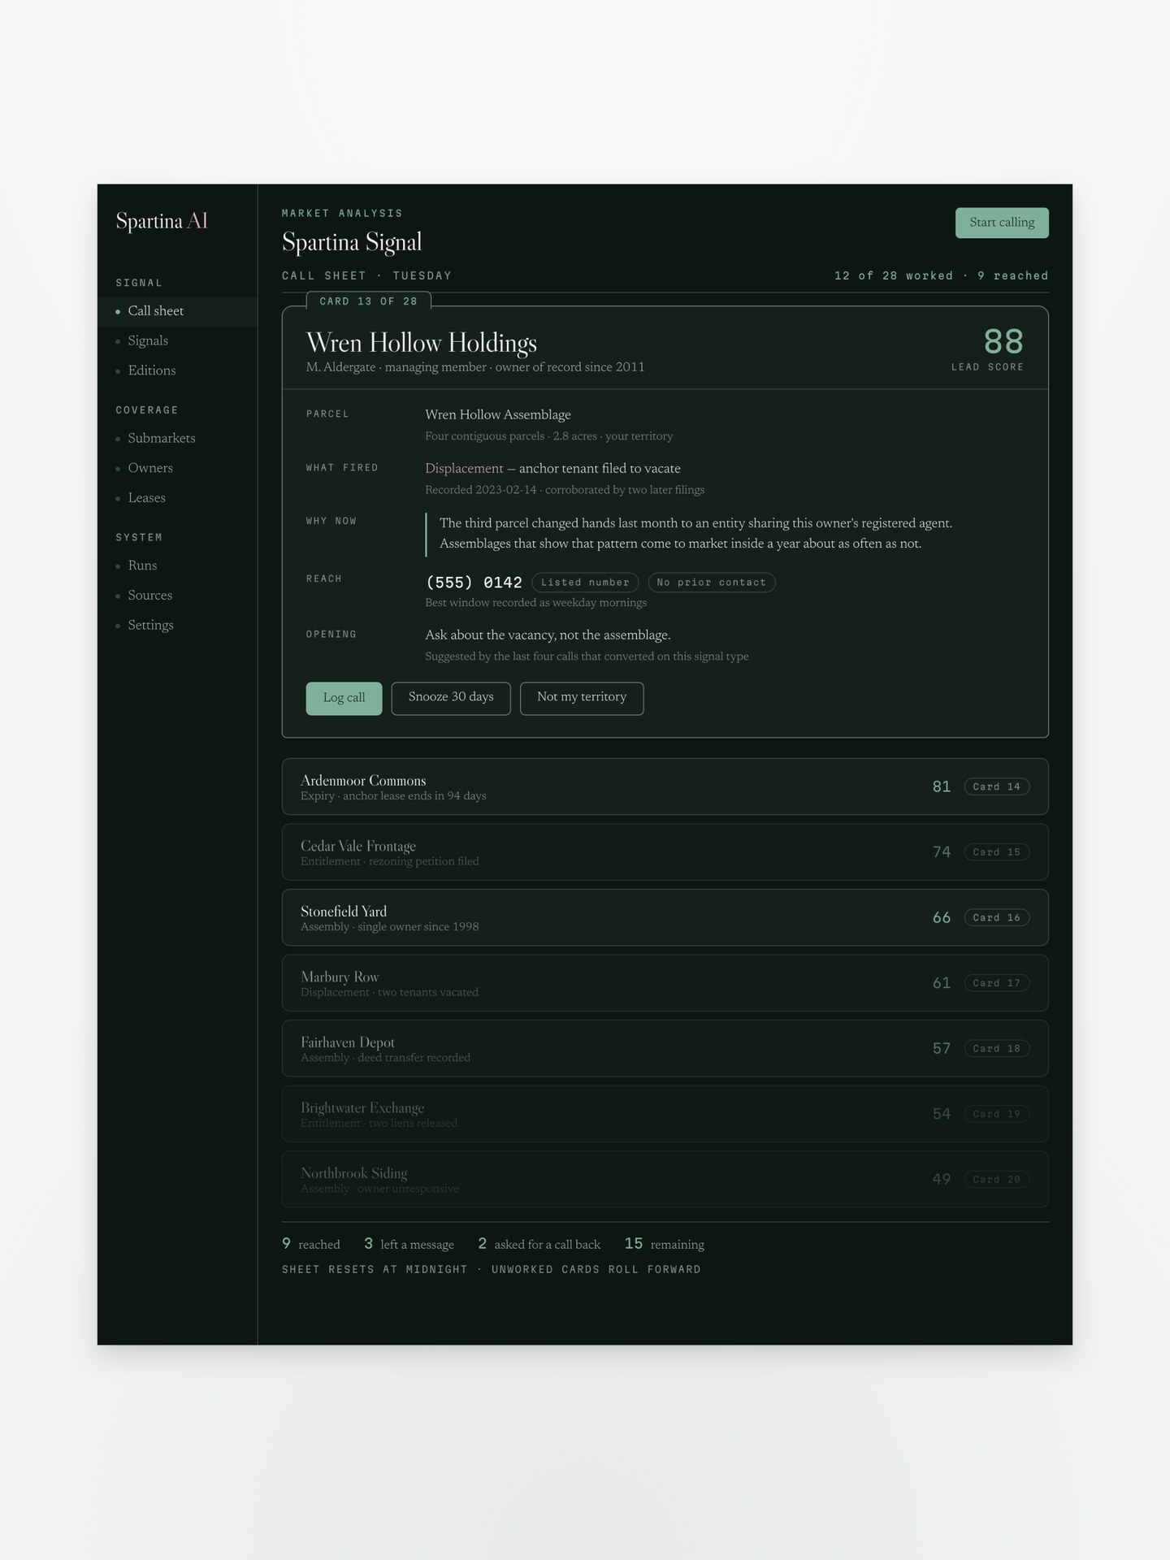Click the 3 left a message stat
Viewport: 1170px width, 1560px height.
pos(409,1244)
